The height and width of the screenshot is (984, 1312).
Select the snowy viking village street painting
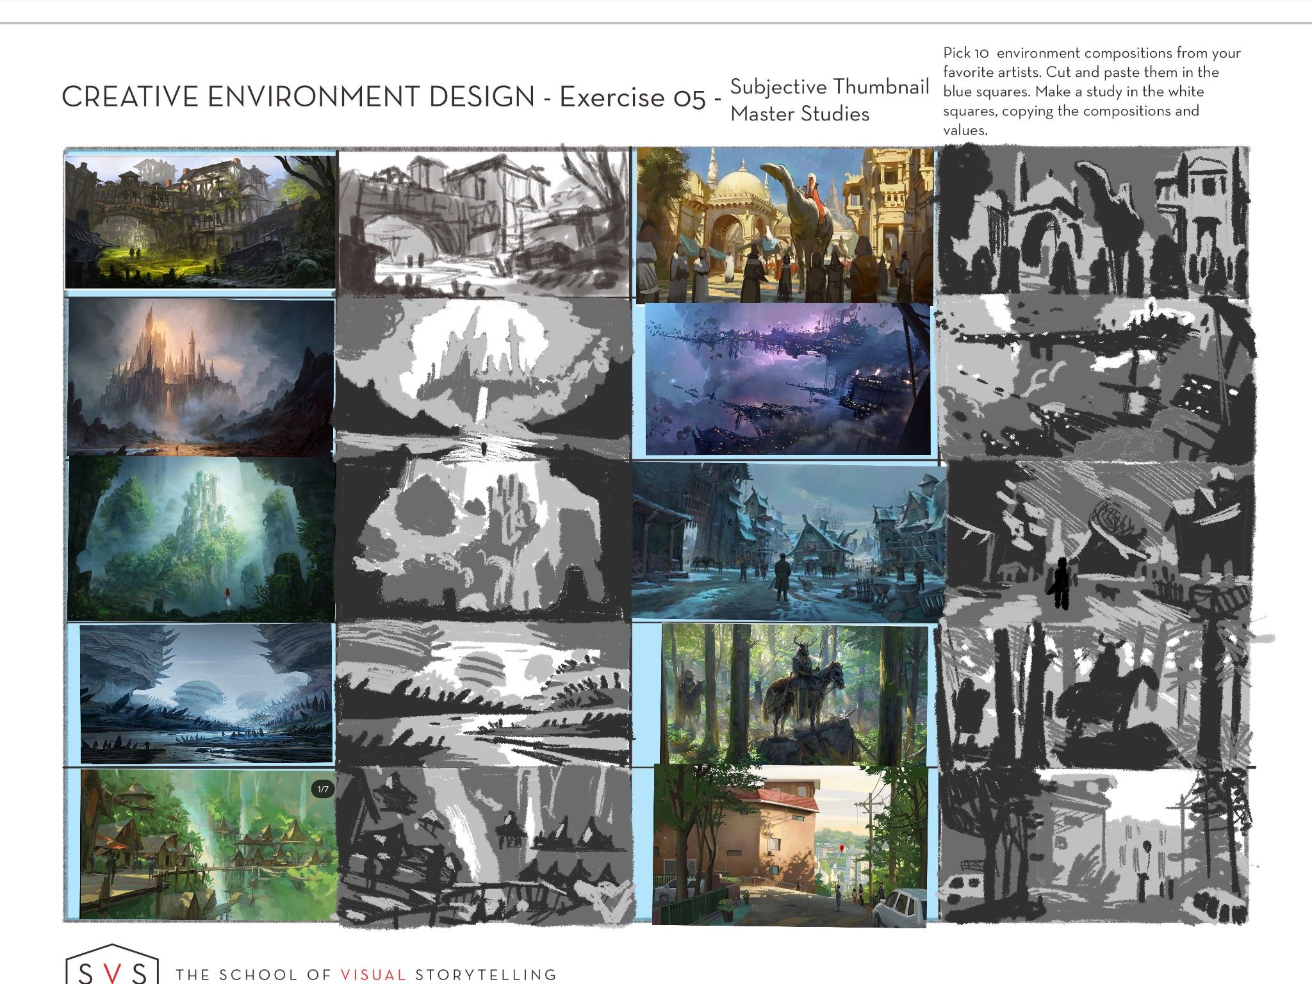pyautogui.click(x=788, y=541)
